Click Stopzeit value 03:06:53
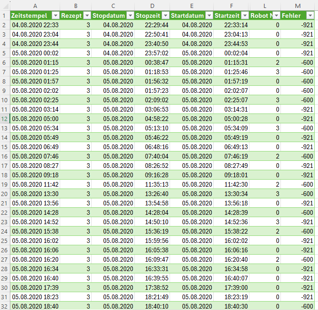 (152, 109)
